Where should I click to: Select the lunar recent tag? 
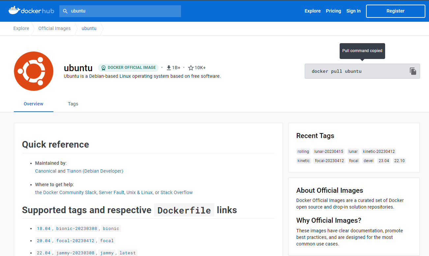353,152
